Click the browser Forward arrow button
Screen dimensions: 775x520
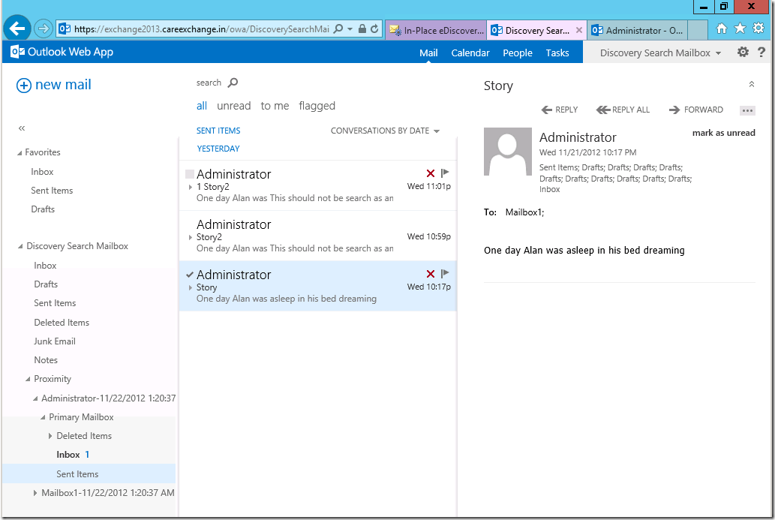[44, 29]
